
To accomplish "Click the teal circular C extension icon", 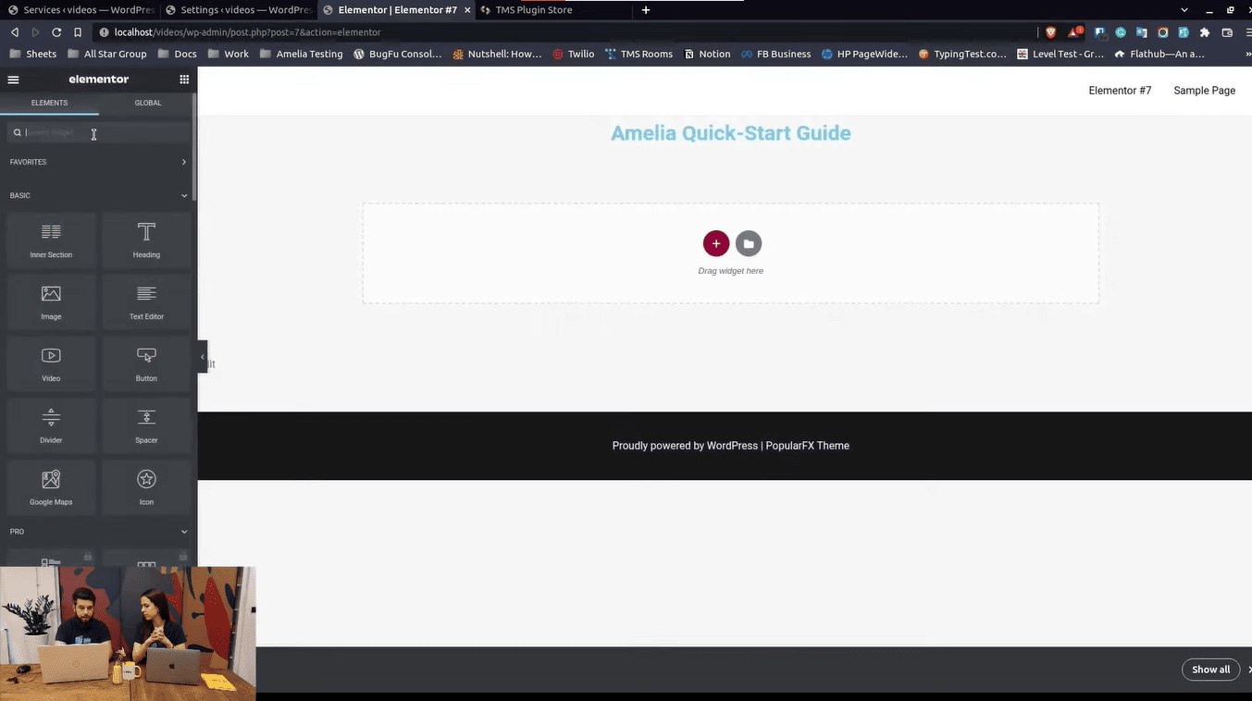I will pos(1121,32).
